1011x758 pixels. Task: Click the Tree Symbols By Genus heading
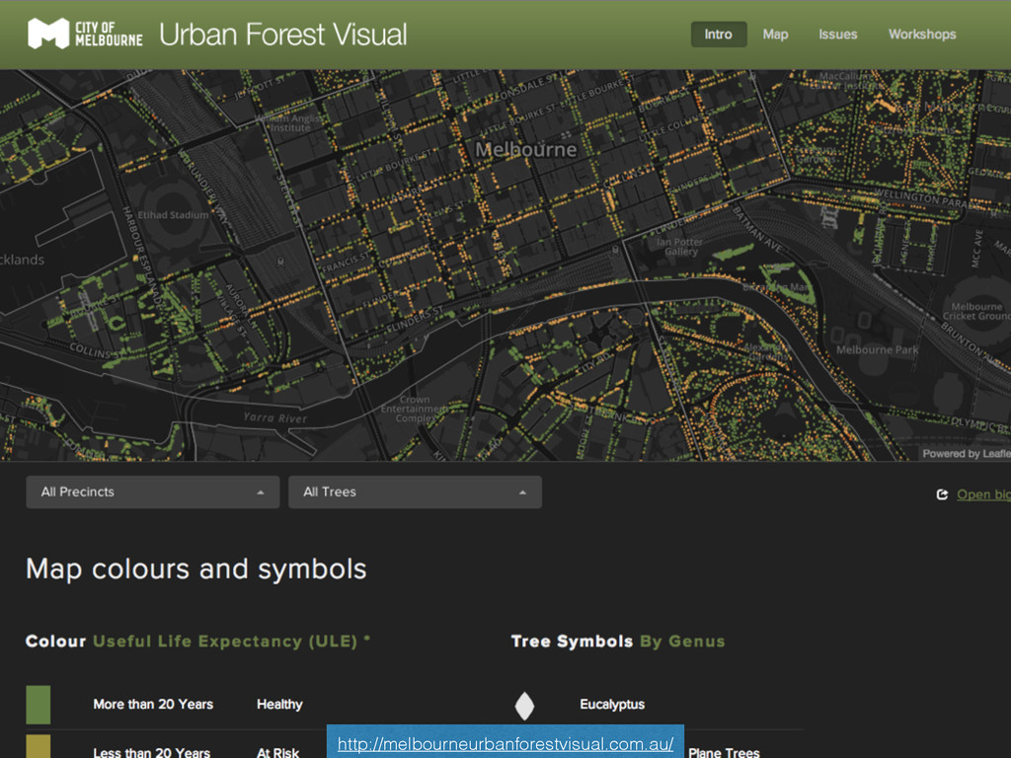[618, 642]
